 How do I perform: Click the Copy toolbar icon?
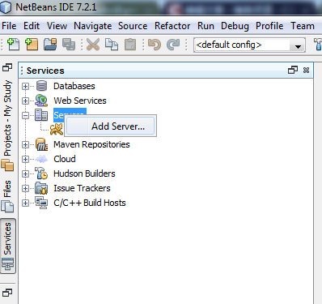pyautogui.click(x=112, y=45)
